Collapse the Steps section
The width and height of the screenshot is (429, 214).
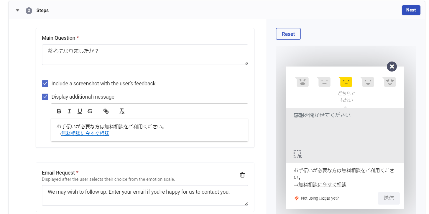[17, 10]
